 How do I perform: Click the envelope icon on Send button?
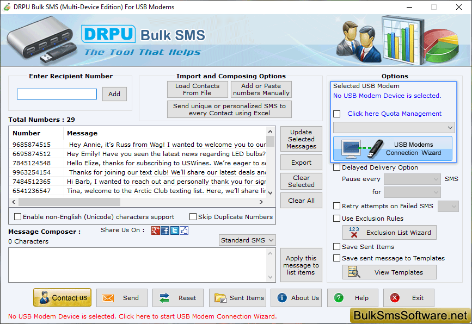pyautogui.click(x=108, y=298)
